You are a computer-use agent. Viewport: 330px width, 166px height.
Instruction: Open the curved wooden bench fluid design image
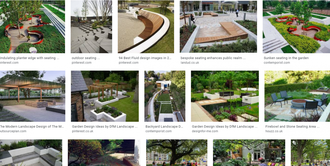click(x=146, y=27)
